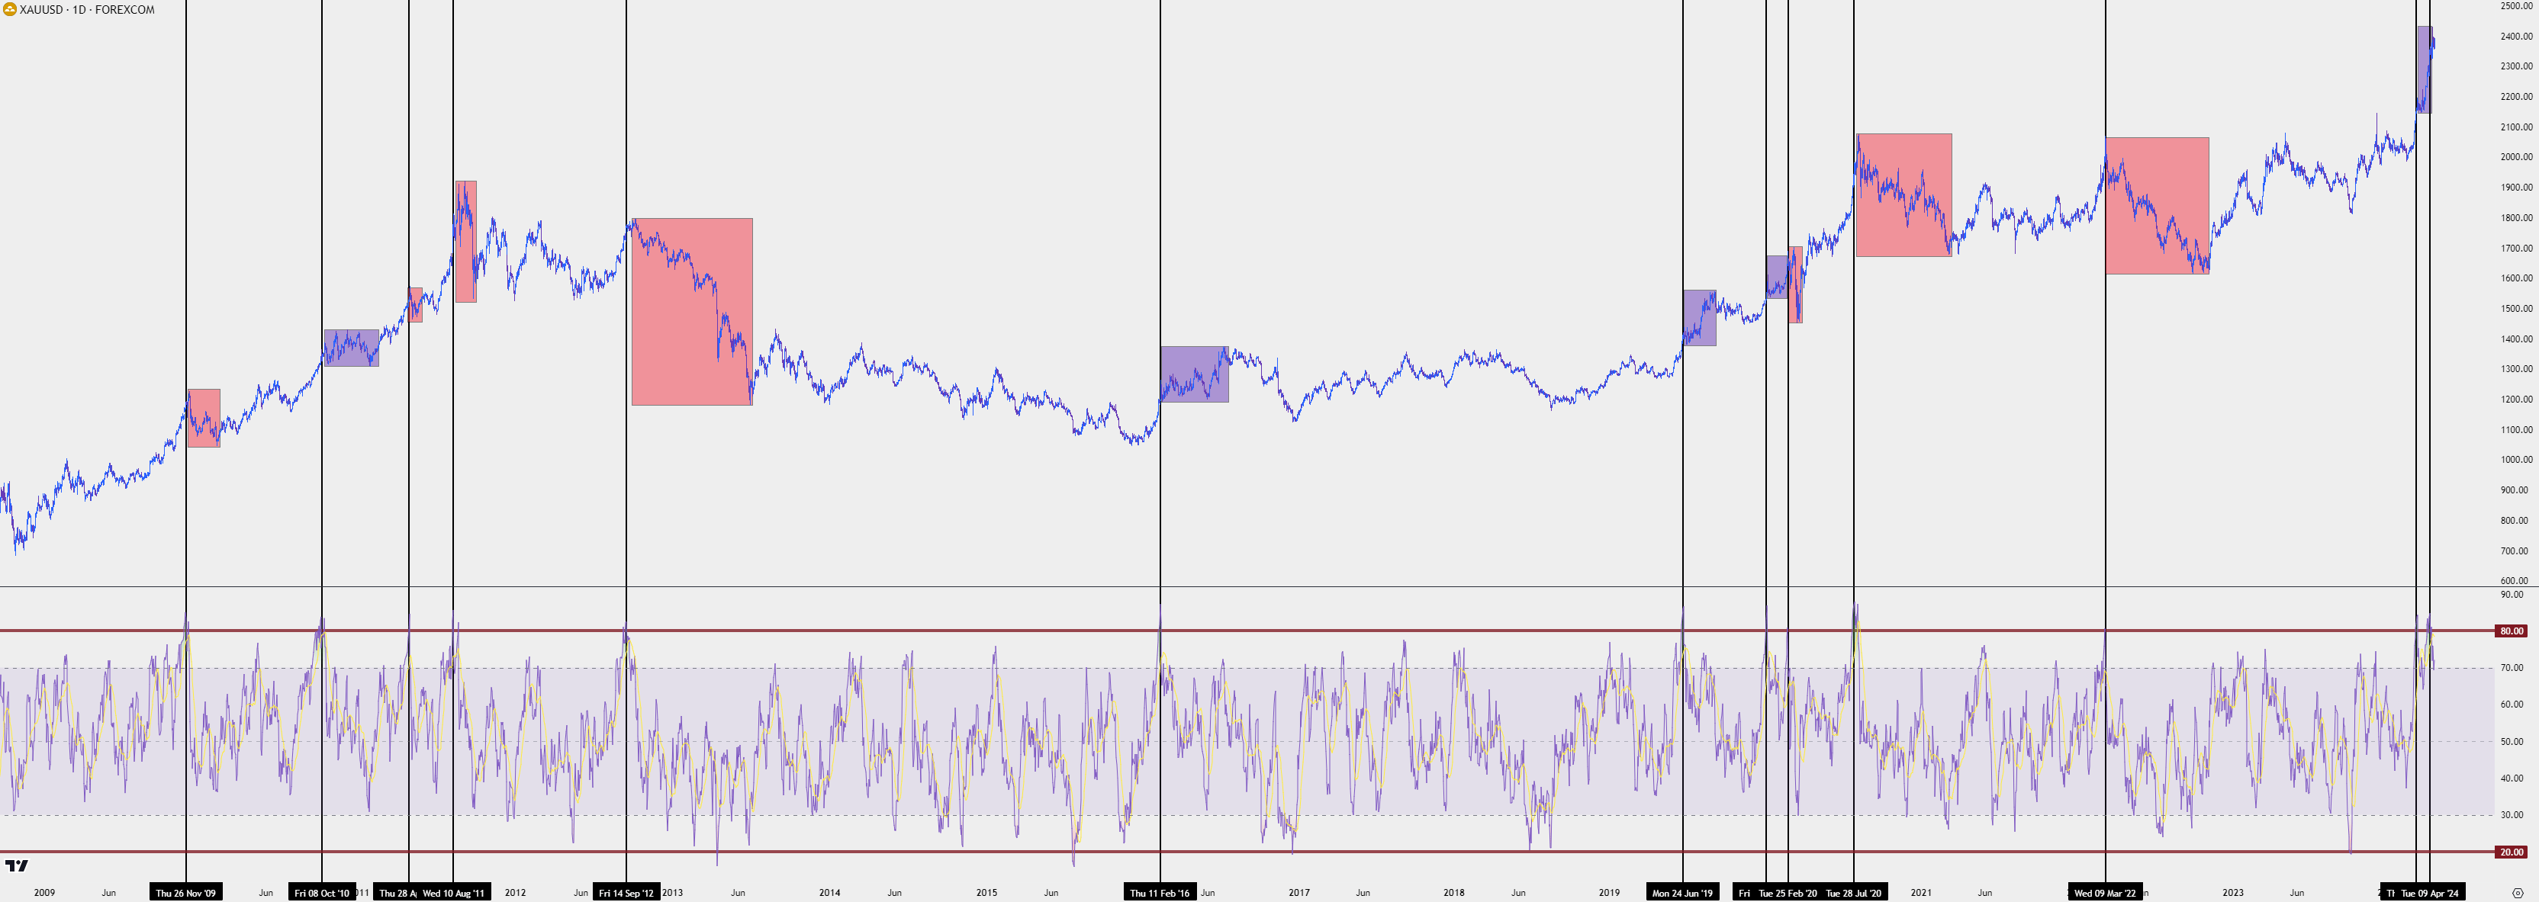The image size is (2539, 902).
Task: Click the 2023 year label on time axis
Action: [2232, 893]
